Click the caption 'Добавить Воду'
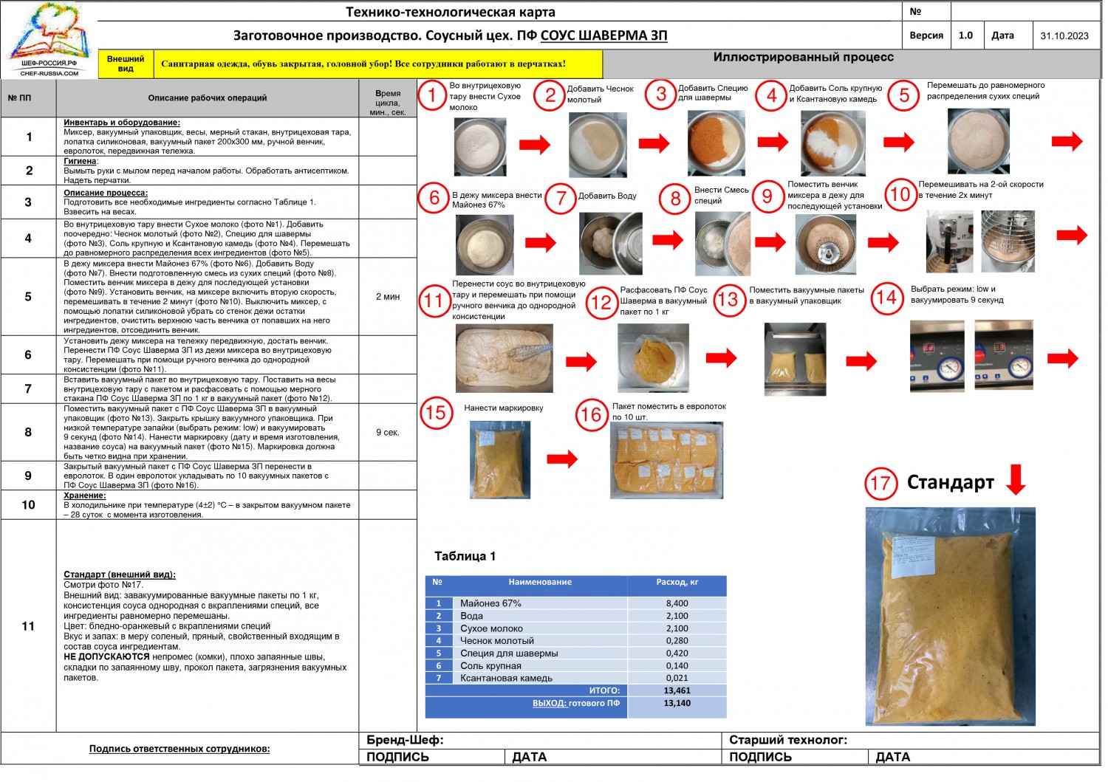Screen dimensions: 1108x782 tap(607, 196)
